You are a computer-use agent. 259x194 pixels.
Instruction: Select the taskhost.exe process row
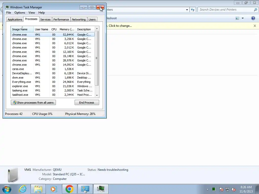pos(53,95)
